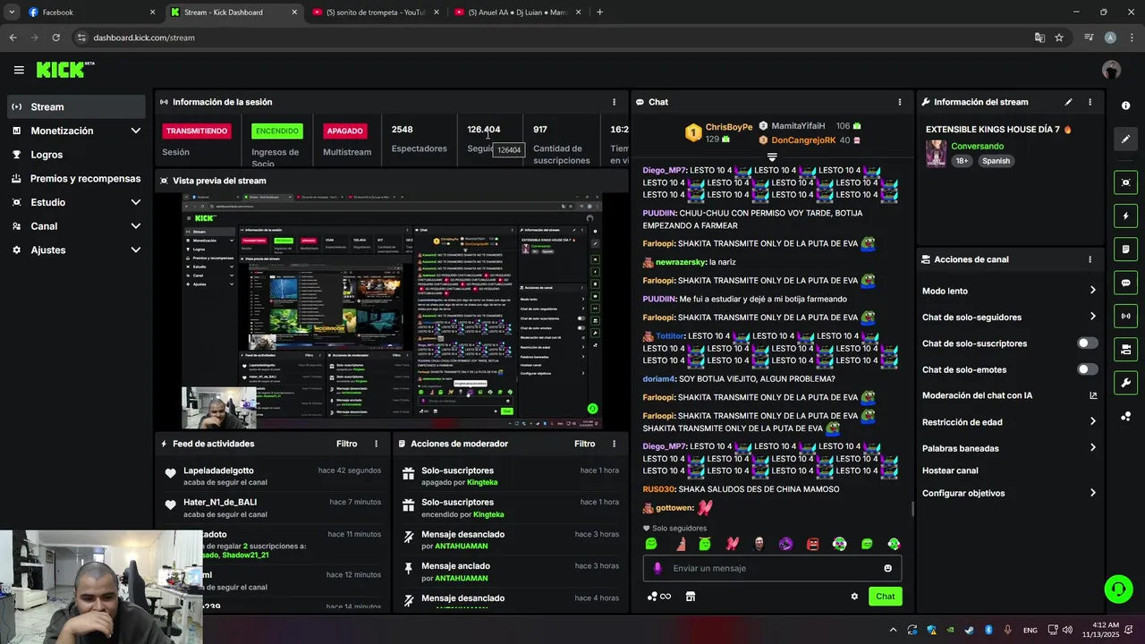This screenshot has width=1145, height=644.
Task: Click Hostear canal action
Action: 950,470
